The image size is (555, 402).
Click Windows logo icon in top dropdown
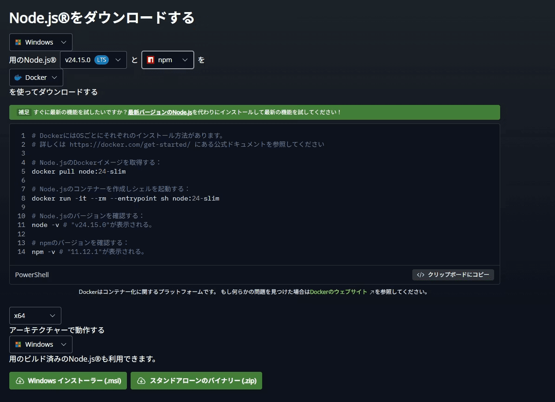click(18, 42)
